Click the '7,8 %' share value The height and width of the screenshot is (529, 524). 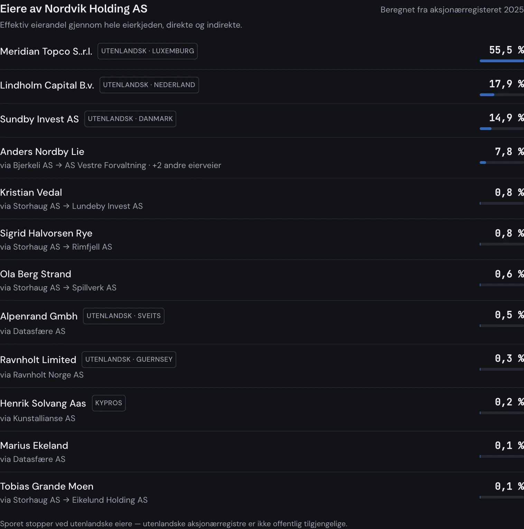click(509, 152)
